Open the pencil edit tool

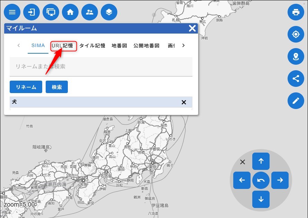296,100
